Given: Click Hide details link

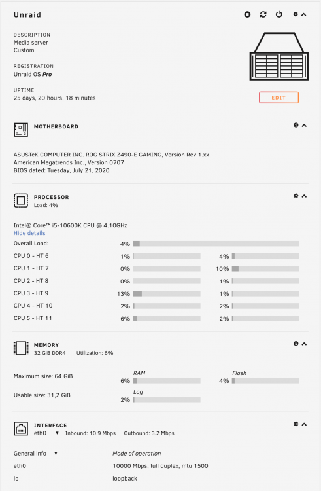Looking at the screenshot, I should [x=29, y=233].
